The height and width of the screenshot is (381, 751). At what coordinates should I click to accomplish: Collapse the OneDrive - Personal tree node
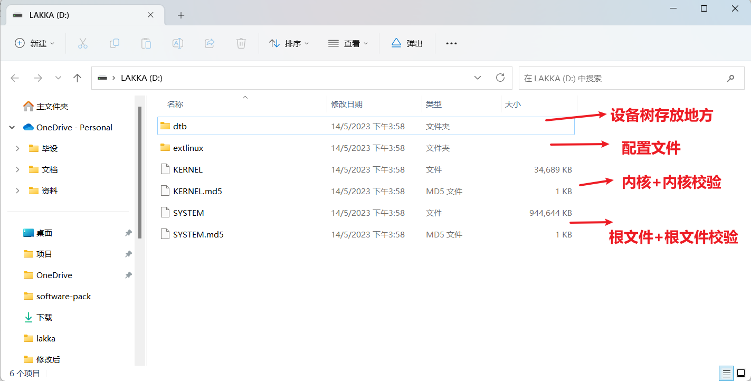(x=12, y=127)
